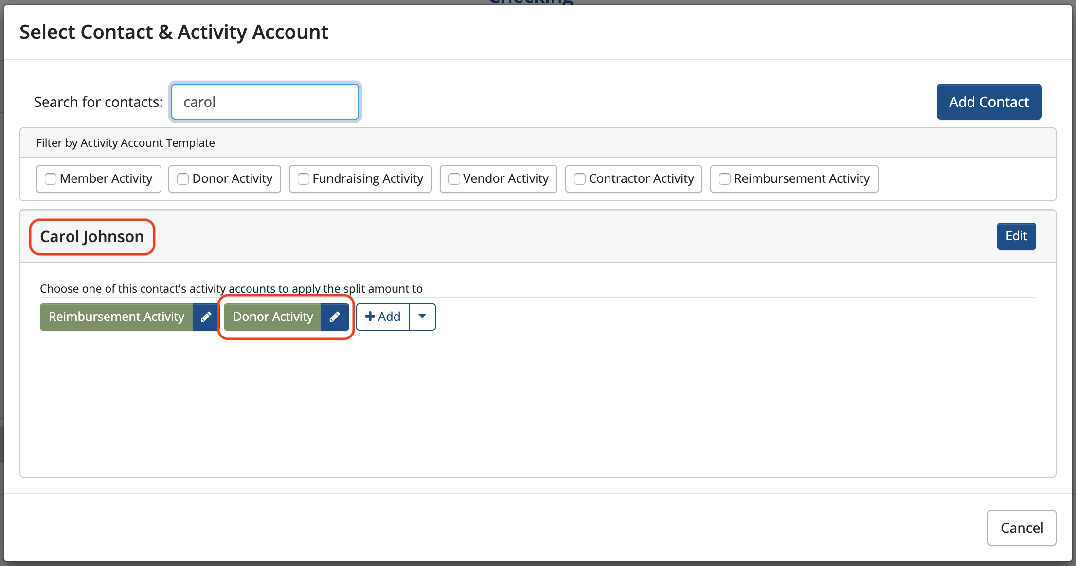Viewport: 1076px width, 566px height.
Task: Click the Add Contact button
Action: coord(989,102)
